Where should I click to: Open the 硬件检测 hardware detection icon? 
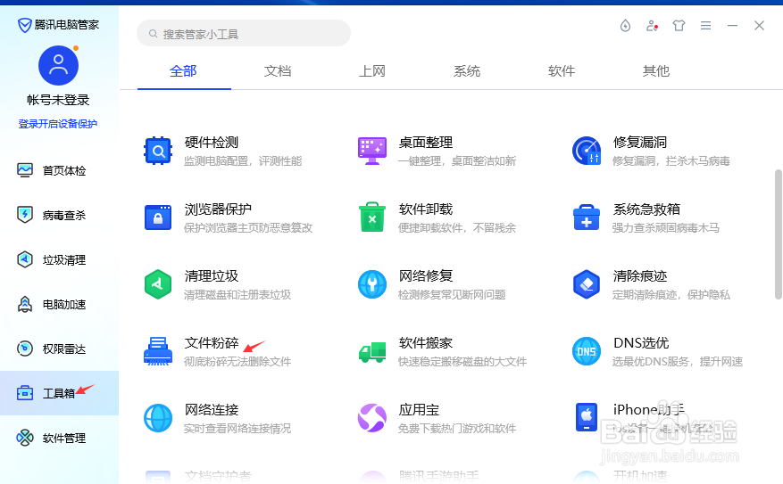tap(158, 151)
